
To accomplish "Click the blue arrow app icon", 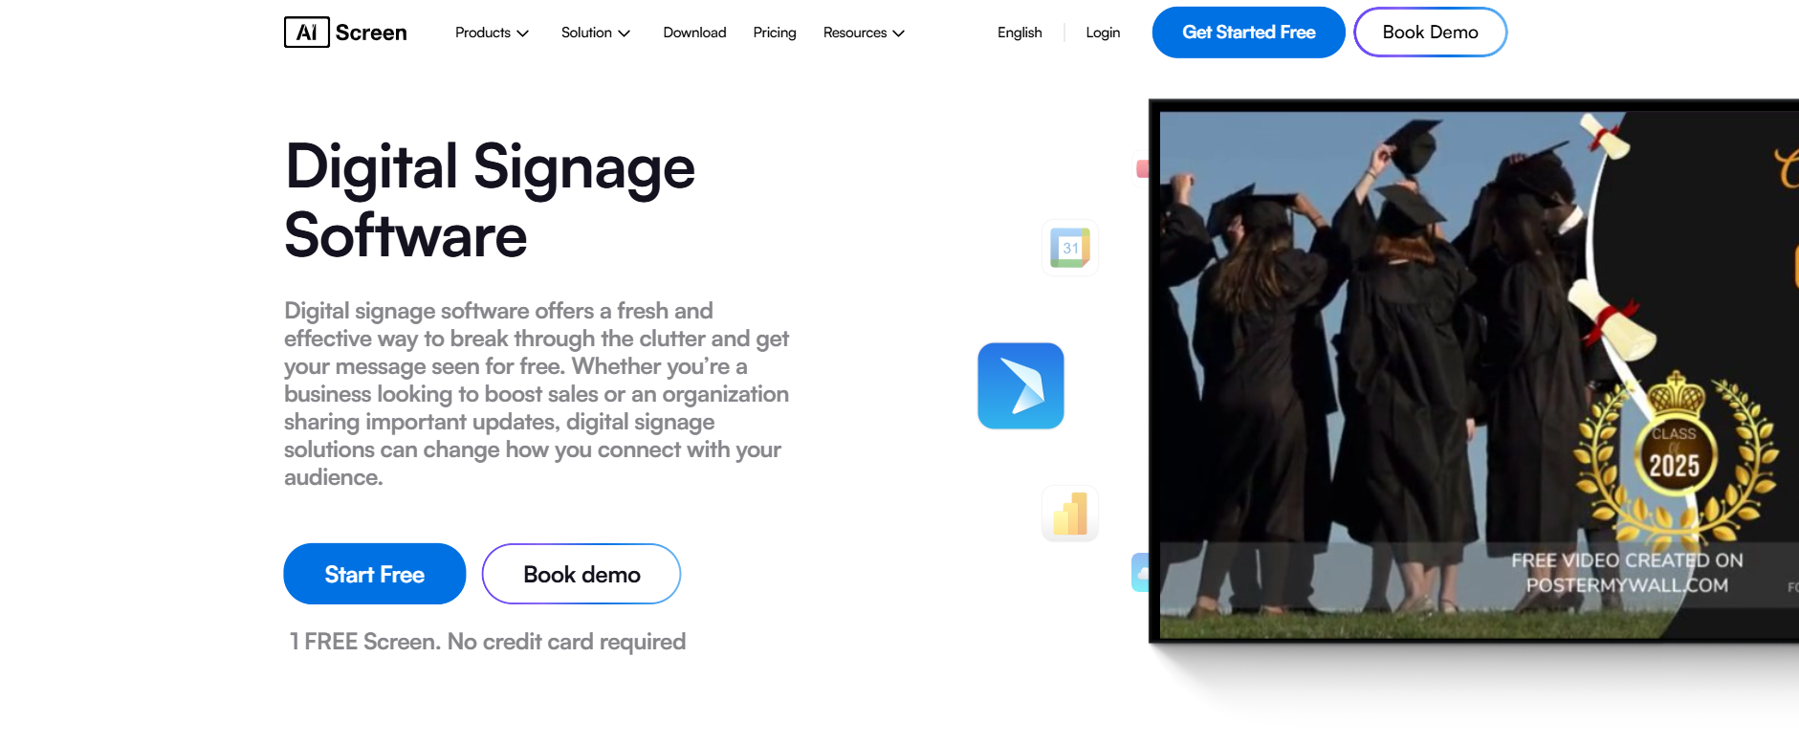I will (1020, 385).
